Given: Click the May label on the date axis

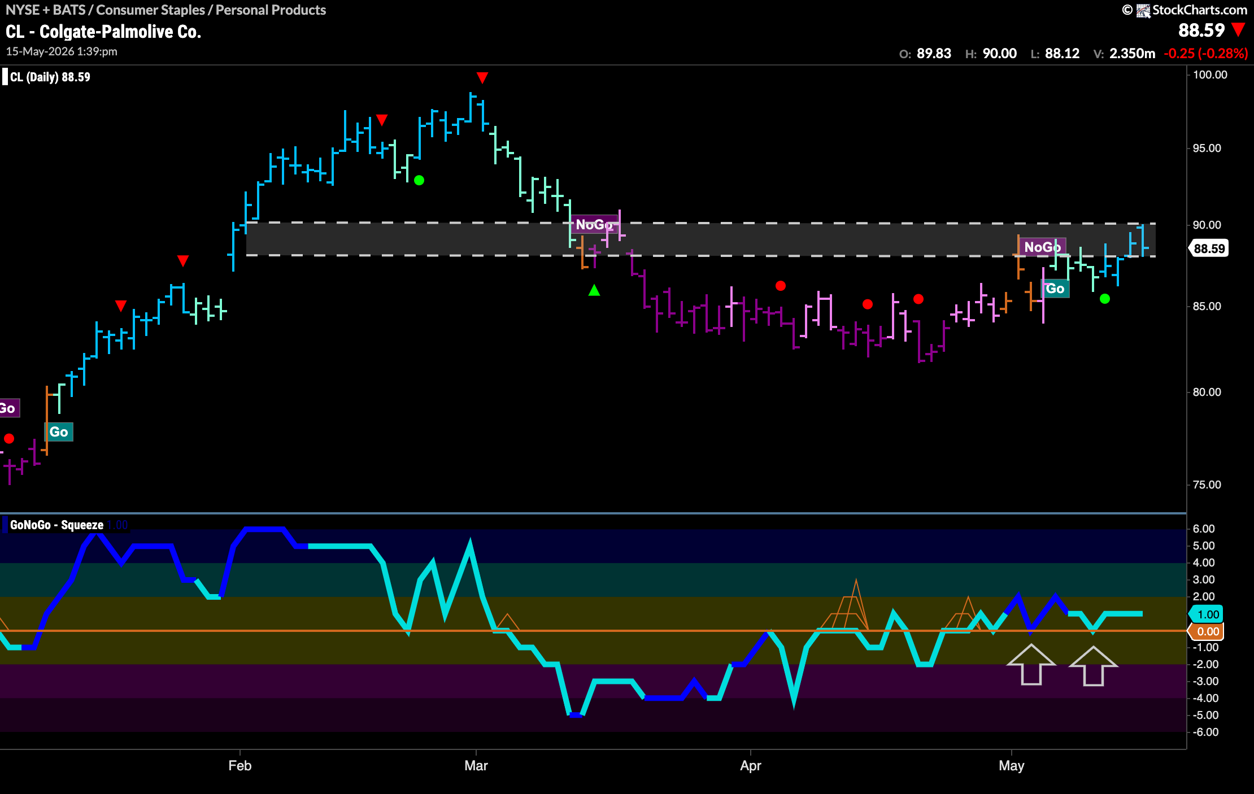Looking at the screenshot, I should (x=1011, y=766).
